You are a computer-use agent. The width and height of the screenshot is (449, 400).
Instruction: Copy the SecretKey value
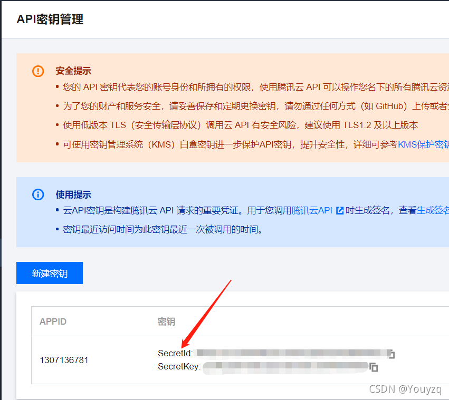(374, 367)
